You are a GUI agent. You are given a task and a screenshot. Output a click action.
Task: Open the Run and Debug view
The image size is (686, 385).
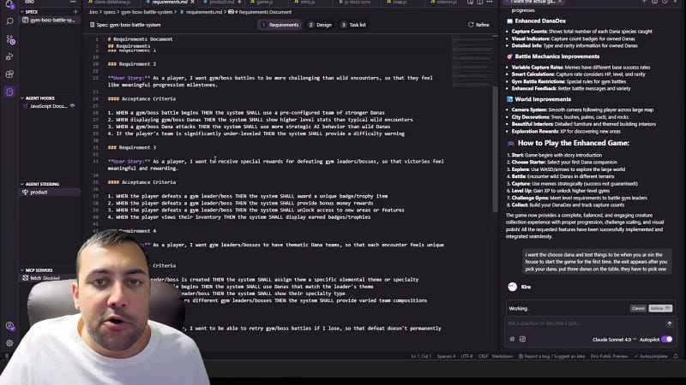pyautogui.click(x=9, y=56)
